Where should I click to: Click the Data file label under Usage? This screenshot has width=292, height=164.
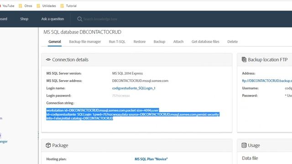pyautogui.click(x=250, y=158)
